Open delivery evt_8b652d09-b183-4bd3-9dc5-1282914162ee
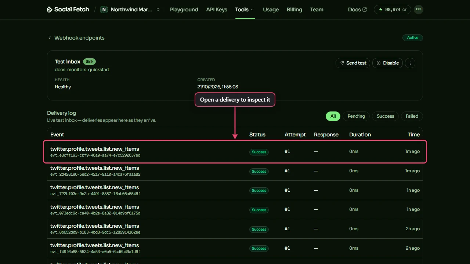Viewport: 470px width, 264px height. pyautogui.click(x=235, y=229)
